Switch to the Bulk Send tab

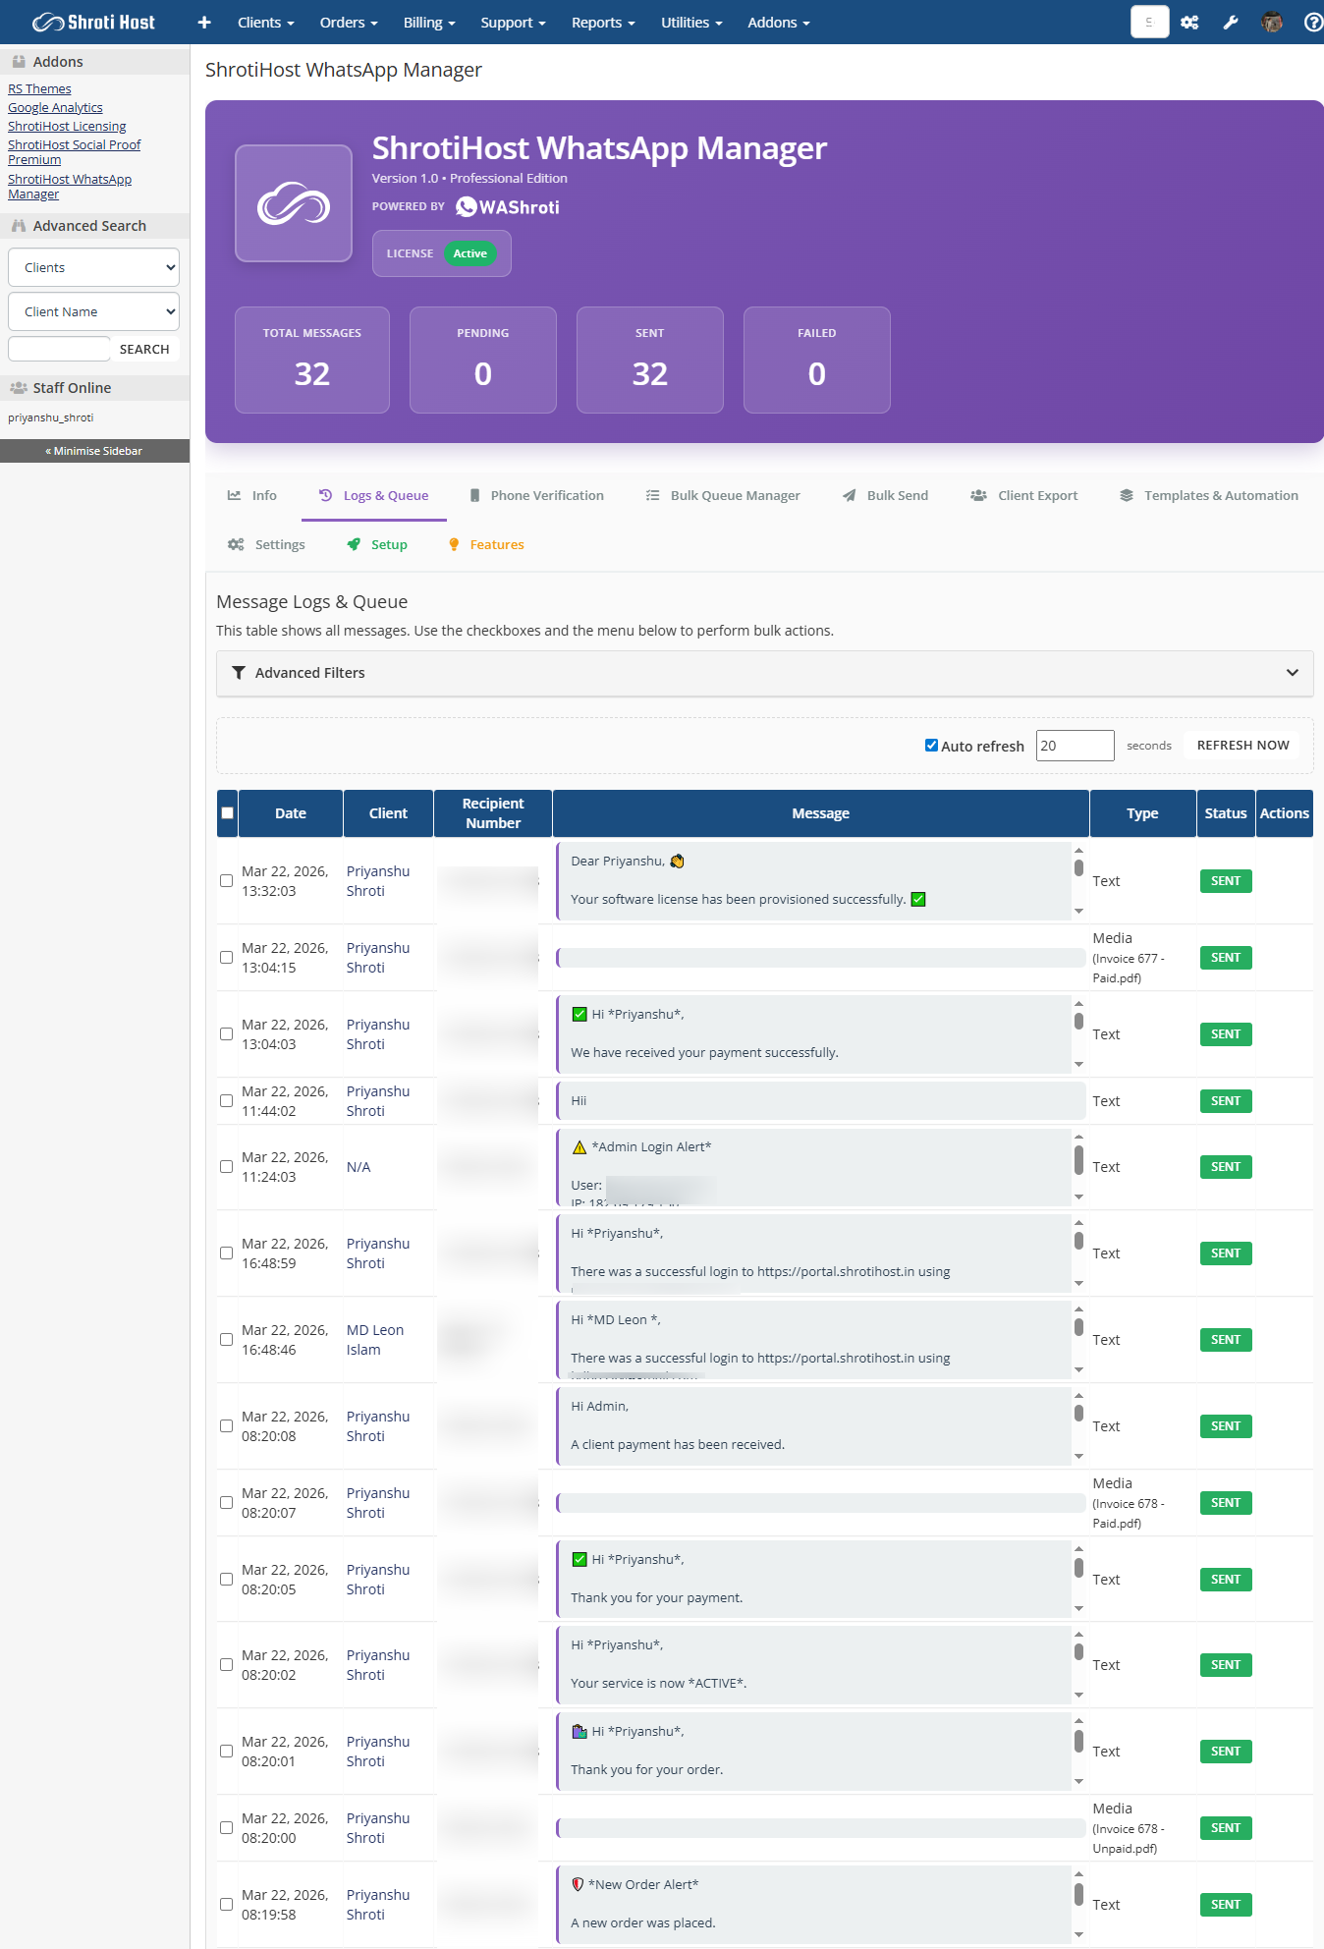pyautogui.click(x=885, y=495)
